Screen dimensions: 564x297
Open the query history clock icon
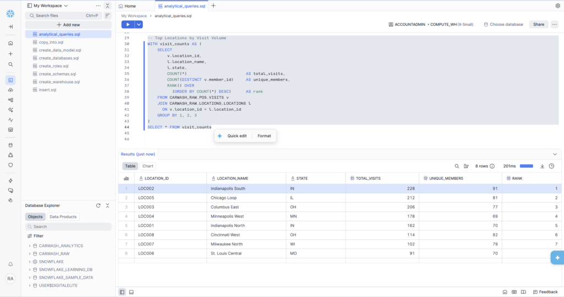(x=552, y=166)
